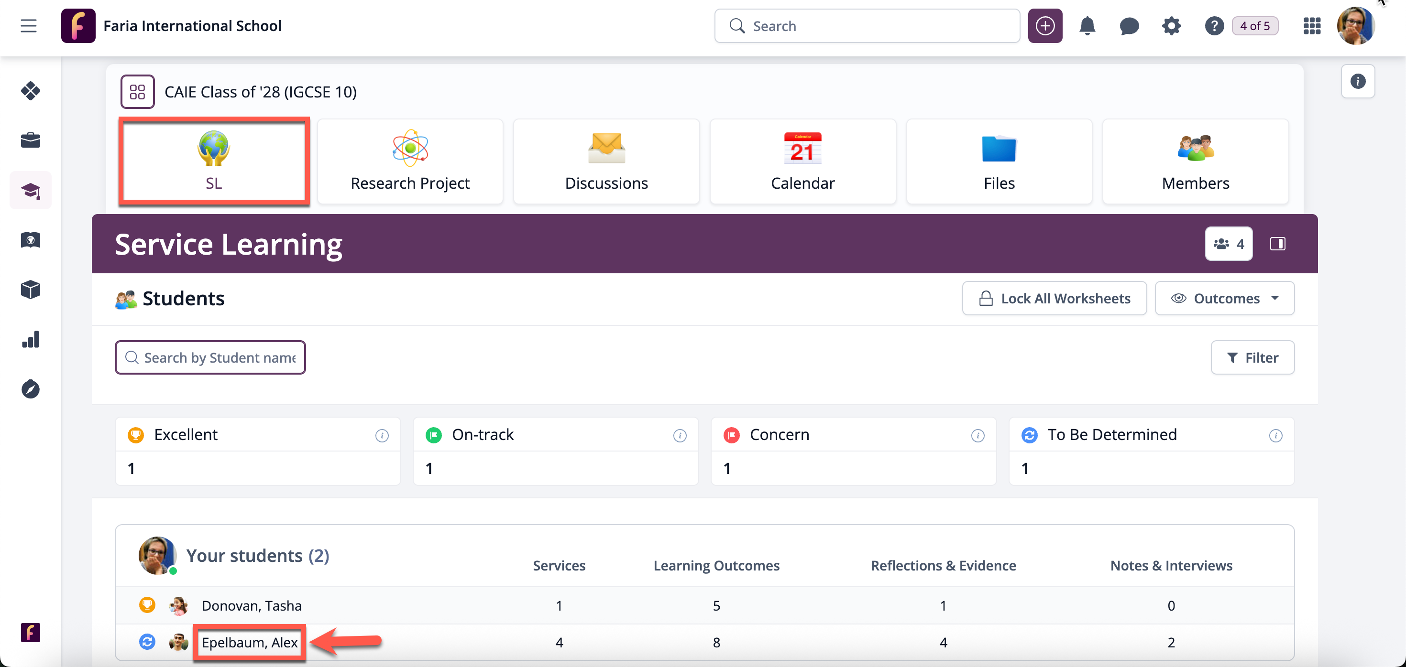
Task: Click Lock All Worksheets button
Action: pos(1054,298)
